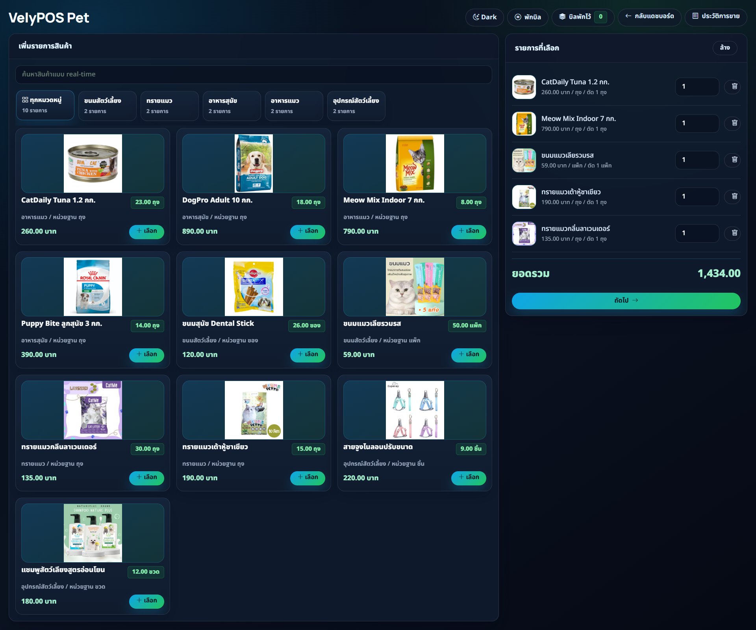Add สายจูงไนลอนปรับขนาด with เลือก
The width and height of the screenshot is (756, 630).
point(469,478)
